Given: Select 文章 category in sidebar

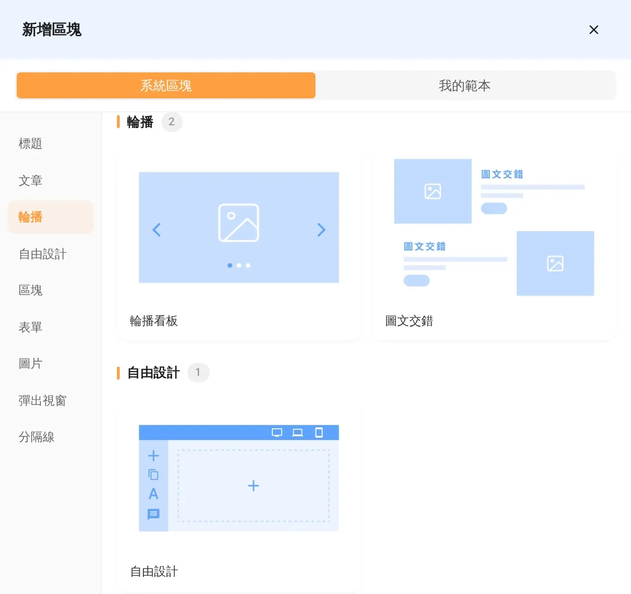Looking at the screenshot, I should 31,181.
